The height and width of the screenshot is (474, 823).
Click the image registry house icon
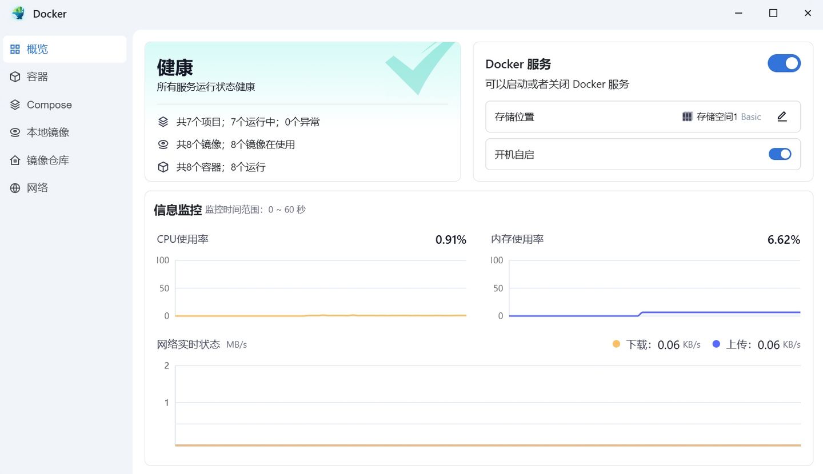pyautogui.click(x=15, y=160)
